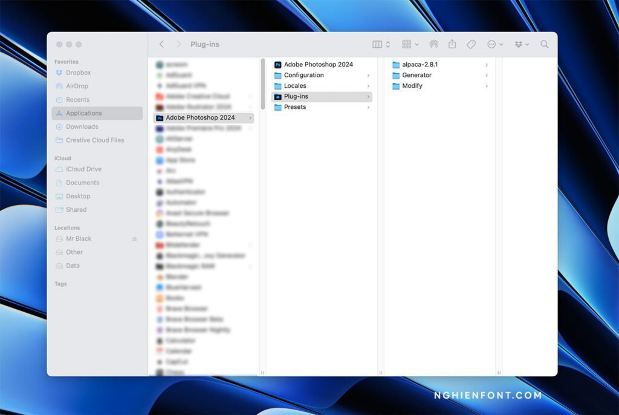The image size is (619, 415).
Task: Select Dropbox in Favorites sidebar
Action: 78,73
